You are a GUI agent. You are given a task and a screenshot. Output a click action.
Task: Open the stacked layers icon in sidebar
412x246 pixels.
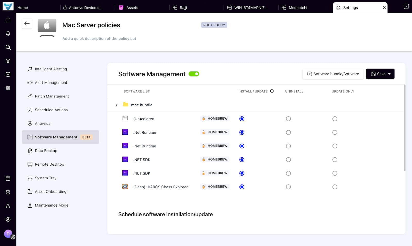[8, 61]
